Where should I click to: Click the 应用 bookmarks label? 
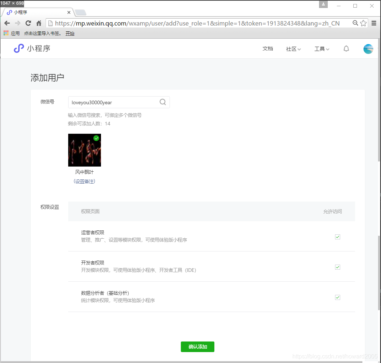click(15, 34)
